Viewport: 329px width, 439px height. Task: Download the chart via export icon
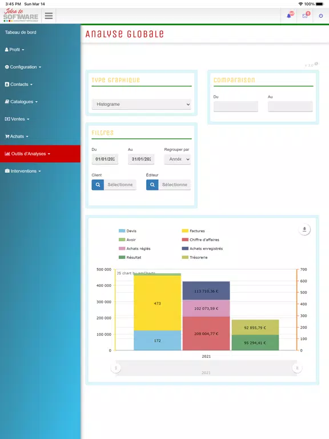304,229
